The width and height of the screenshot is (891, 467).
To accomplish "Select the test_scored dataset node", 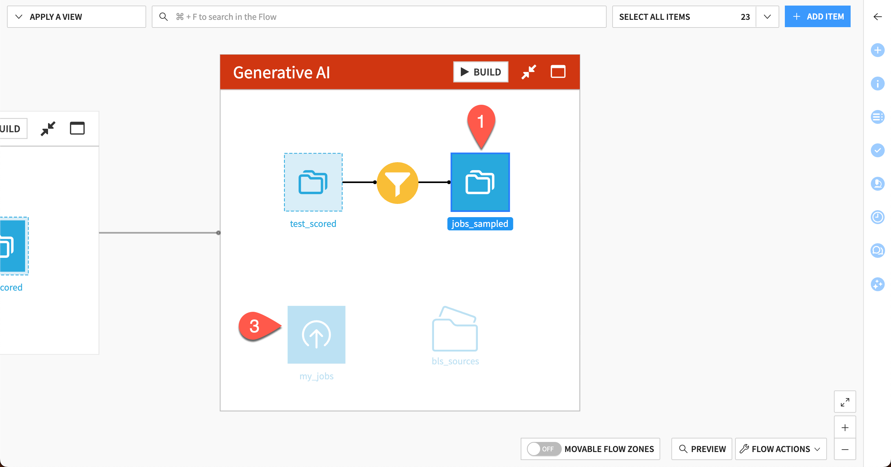I will click(313, 182).
